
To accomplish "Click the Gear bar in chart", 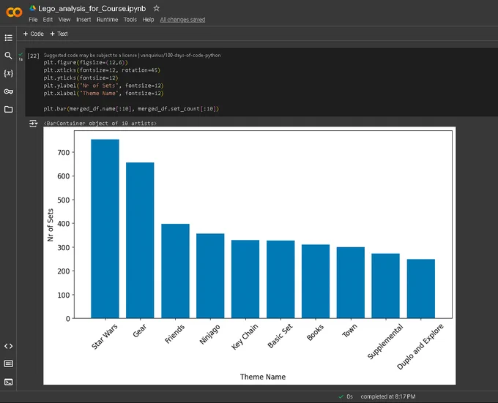I will click(140, 241).
